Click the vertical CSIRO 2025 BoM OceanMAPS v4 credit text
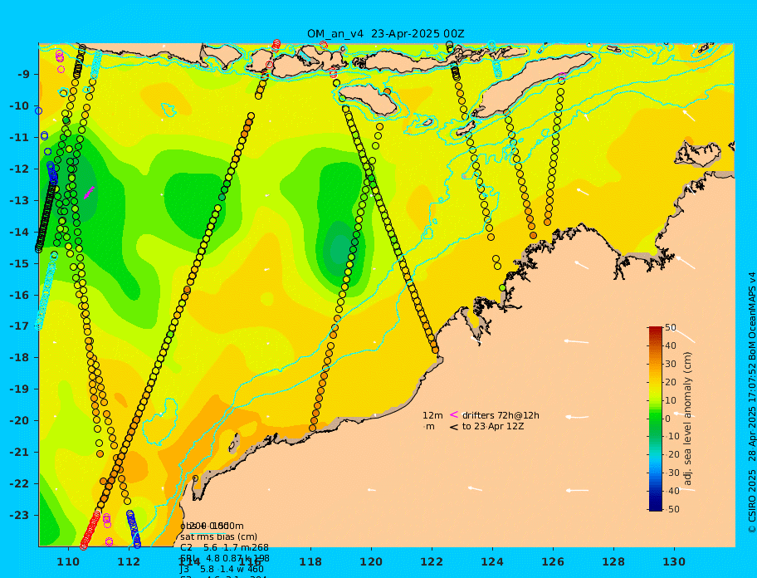The image size is (757, 578). click(x=752, y=403)
